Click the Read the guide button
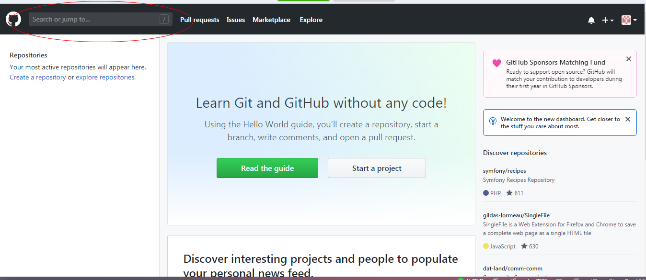 click(267, 168)
